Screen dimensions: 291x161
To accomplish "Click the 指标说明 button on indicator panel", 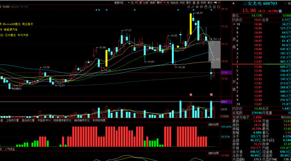I will coord(213,124).
